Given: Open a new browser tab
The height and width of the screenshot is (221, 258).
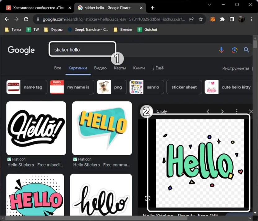Looking at the screenshot, I should coord(153,8).
